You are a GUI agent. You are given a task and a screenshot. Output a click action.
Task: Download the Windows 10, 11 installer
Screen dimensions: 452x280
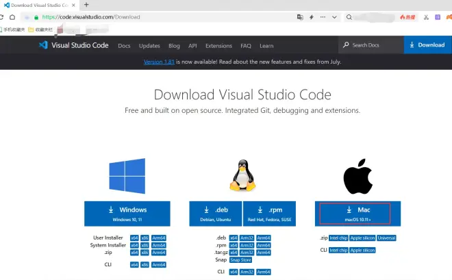click(x=127, y=213)
